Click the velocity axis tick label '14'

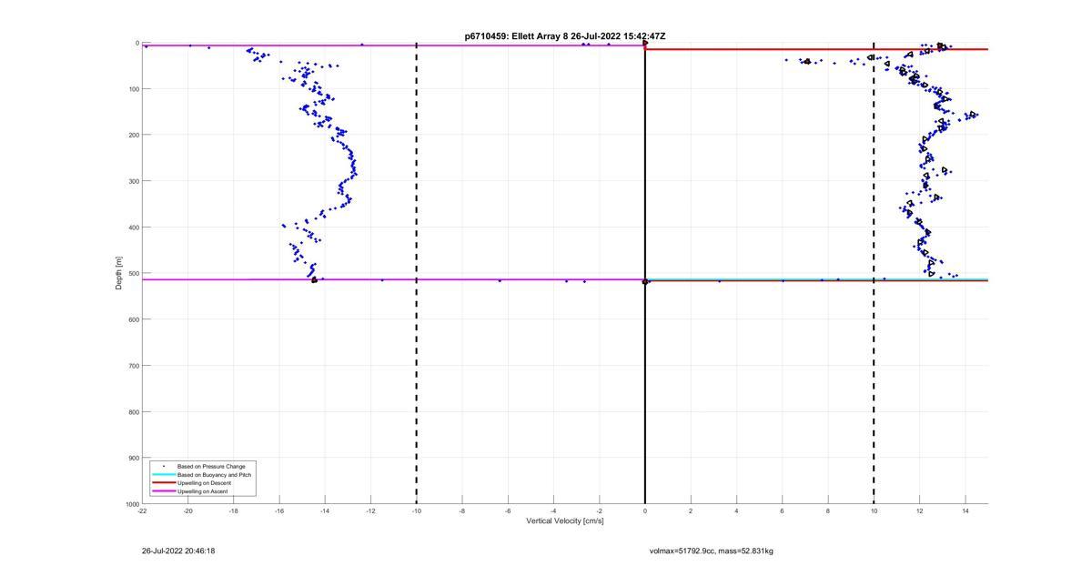pyautogui.click(x=965, y=511)
